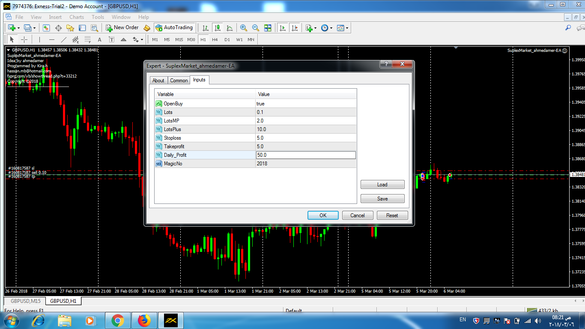Draw a vertical line tool
585x329 pixels.
point(39,39)
